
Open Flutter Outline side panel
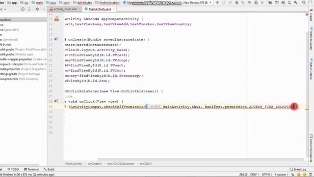pyautogui.click(x=311, y=69)
